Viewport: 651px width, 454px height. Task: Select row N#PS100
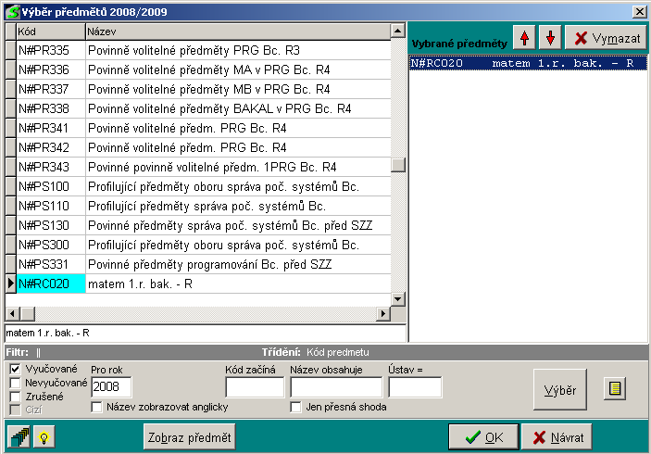198,187
